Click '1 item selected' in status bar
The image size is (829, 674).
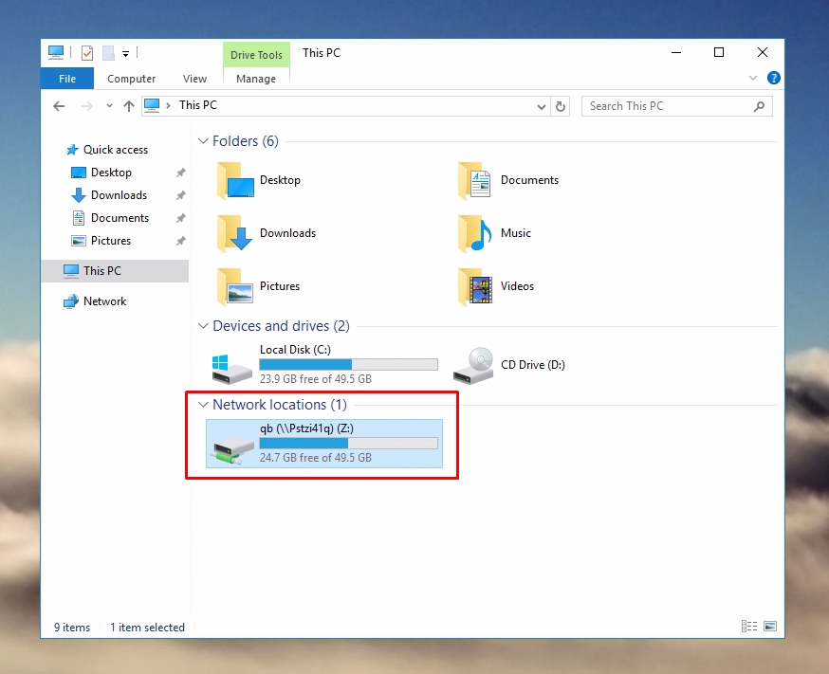coord(148,628)
